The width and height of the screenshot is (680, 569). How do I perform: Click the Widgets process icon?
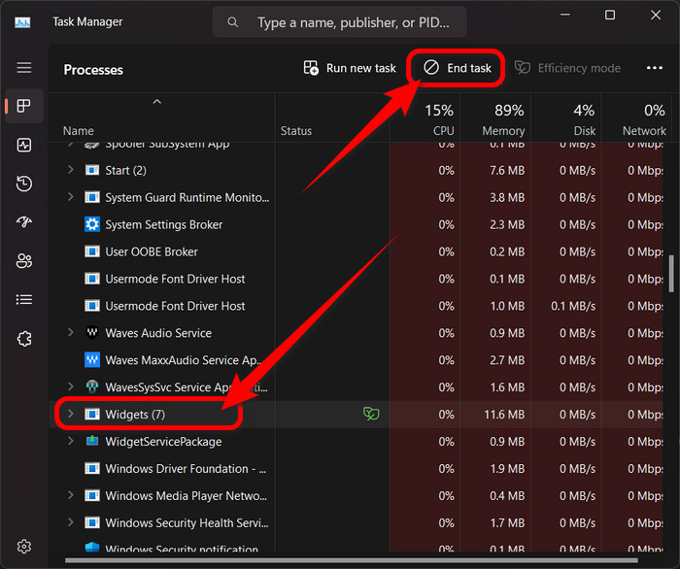(x=92, y=415)
